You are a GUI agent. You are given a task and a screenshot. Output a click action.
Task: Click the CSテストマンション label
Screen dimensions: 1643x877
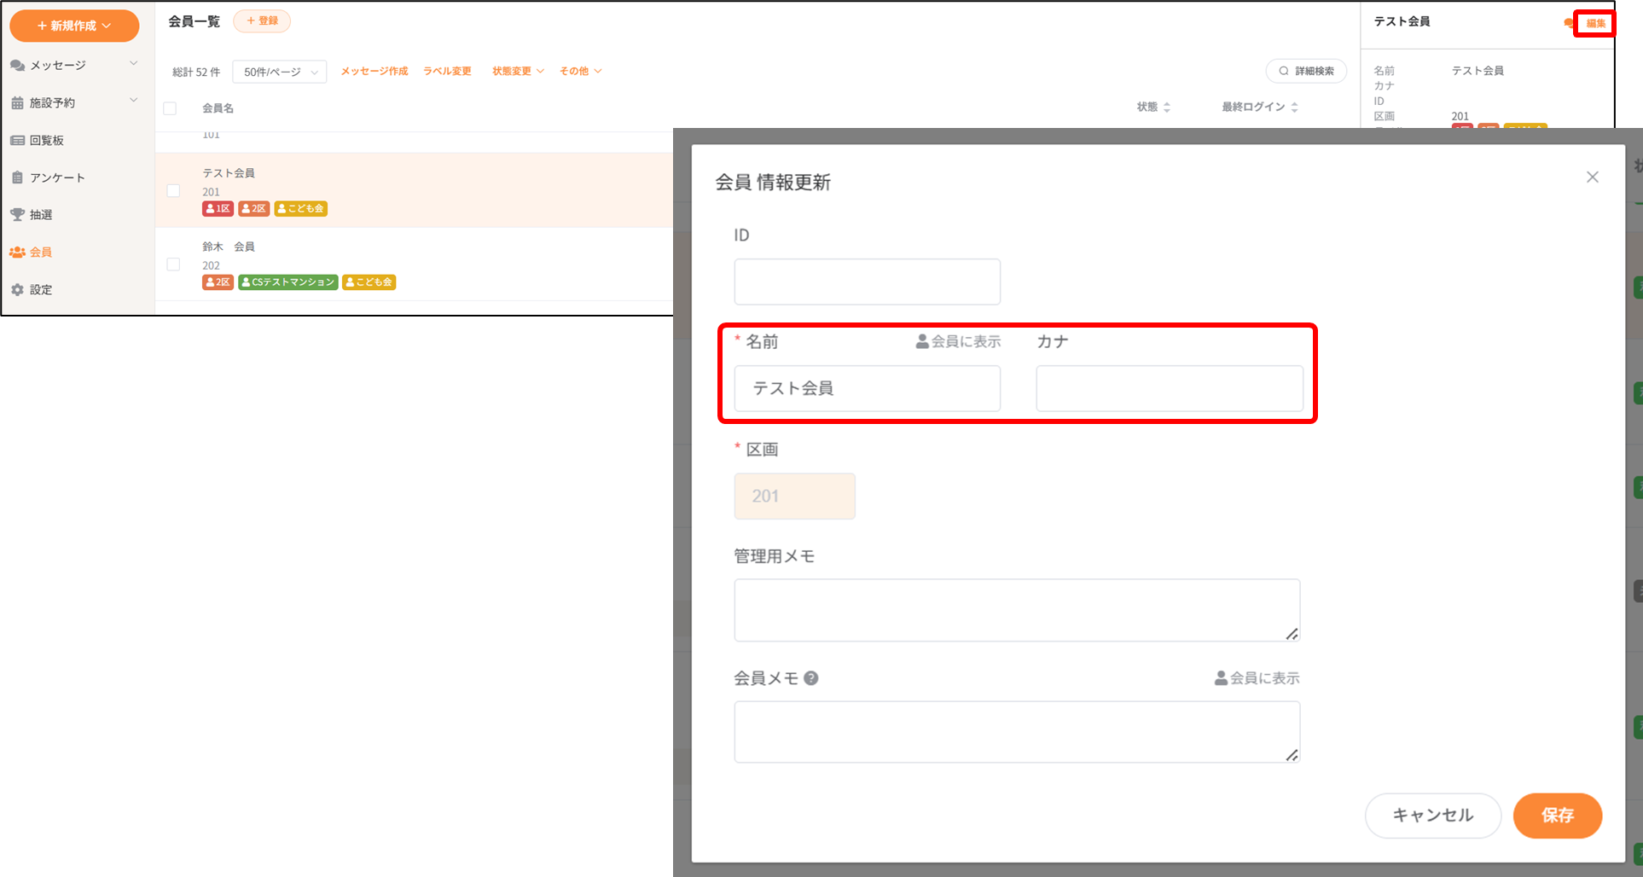click(x=288, y=282)
